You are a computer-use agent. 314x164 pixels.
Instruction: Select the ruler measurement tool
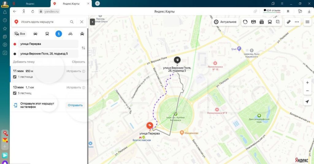(289, 22)
